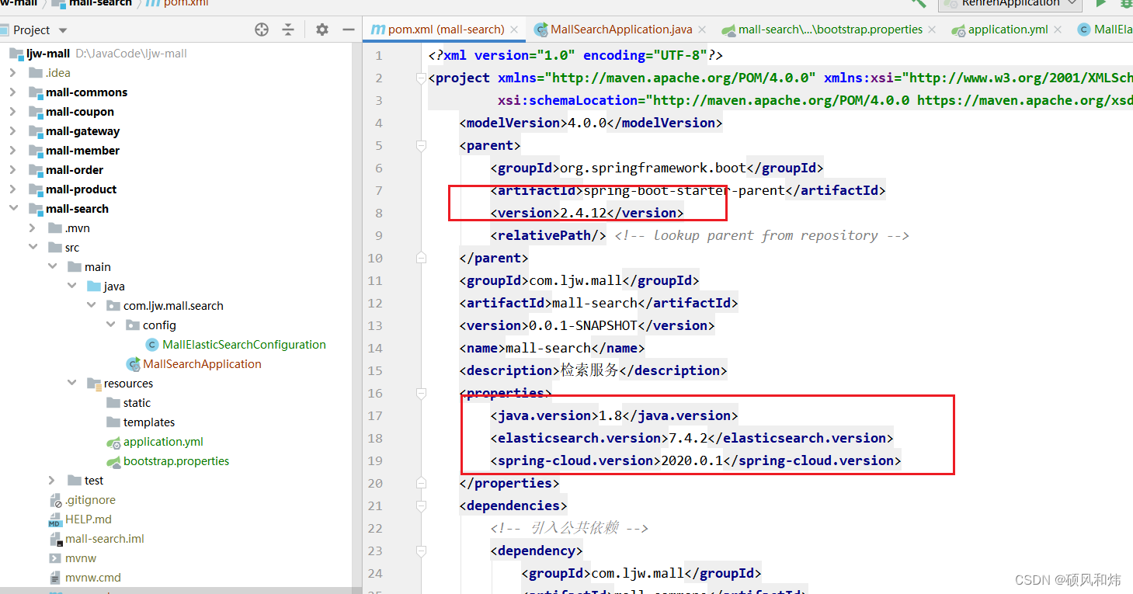Click the MallElasticSearchConfiguration class icon

coord(152,345)
